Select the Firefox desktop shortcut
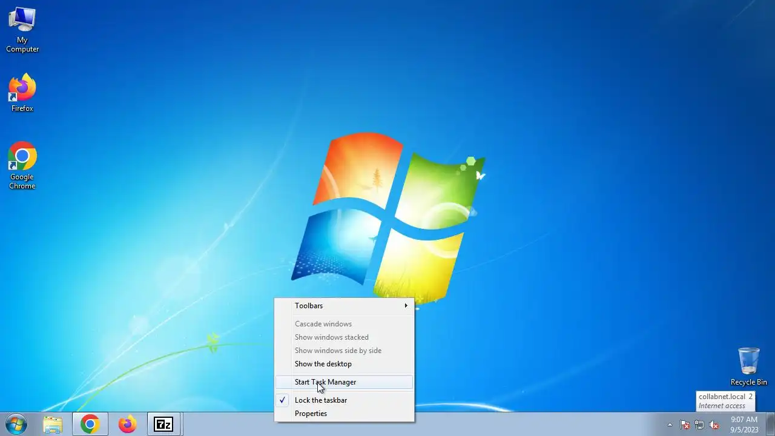This screenshot has width=775, height=436. coord(22,93)
